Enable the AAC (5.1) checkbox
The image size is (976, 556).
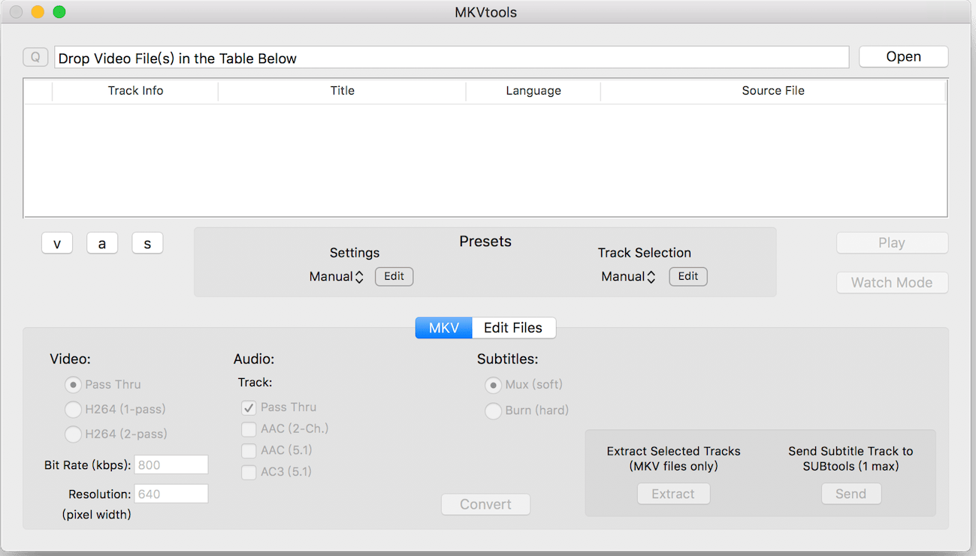[249, 451]
